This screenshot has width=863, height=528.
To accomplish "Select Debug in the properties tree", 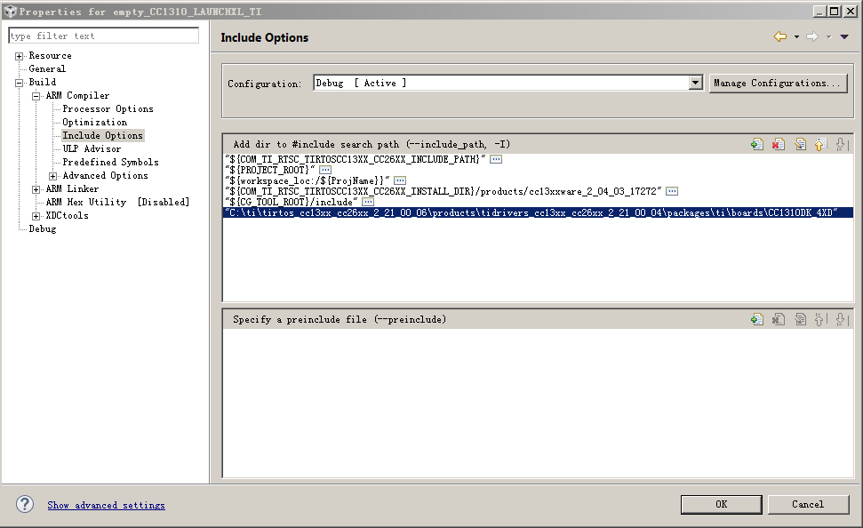I will point(43,229).
